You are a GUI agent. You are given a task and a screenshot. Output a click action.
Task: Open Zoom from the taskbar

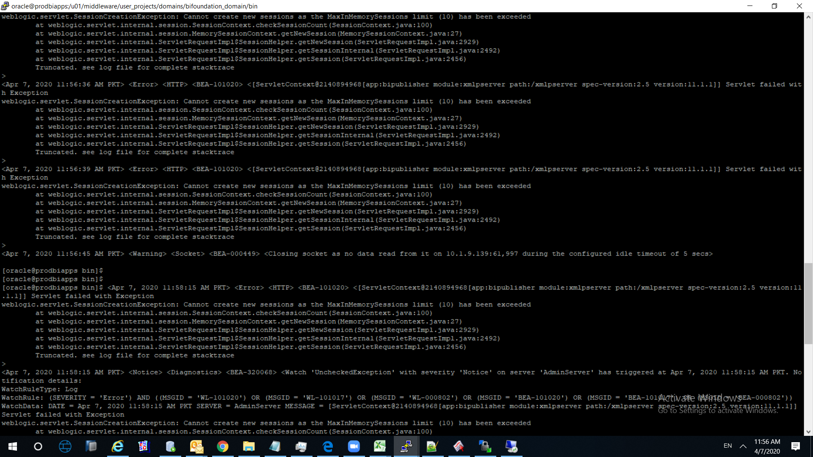(354, 446)
